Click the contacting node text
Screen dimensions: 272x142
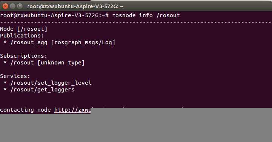[x=25, y=110]
